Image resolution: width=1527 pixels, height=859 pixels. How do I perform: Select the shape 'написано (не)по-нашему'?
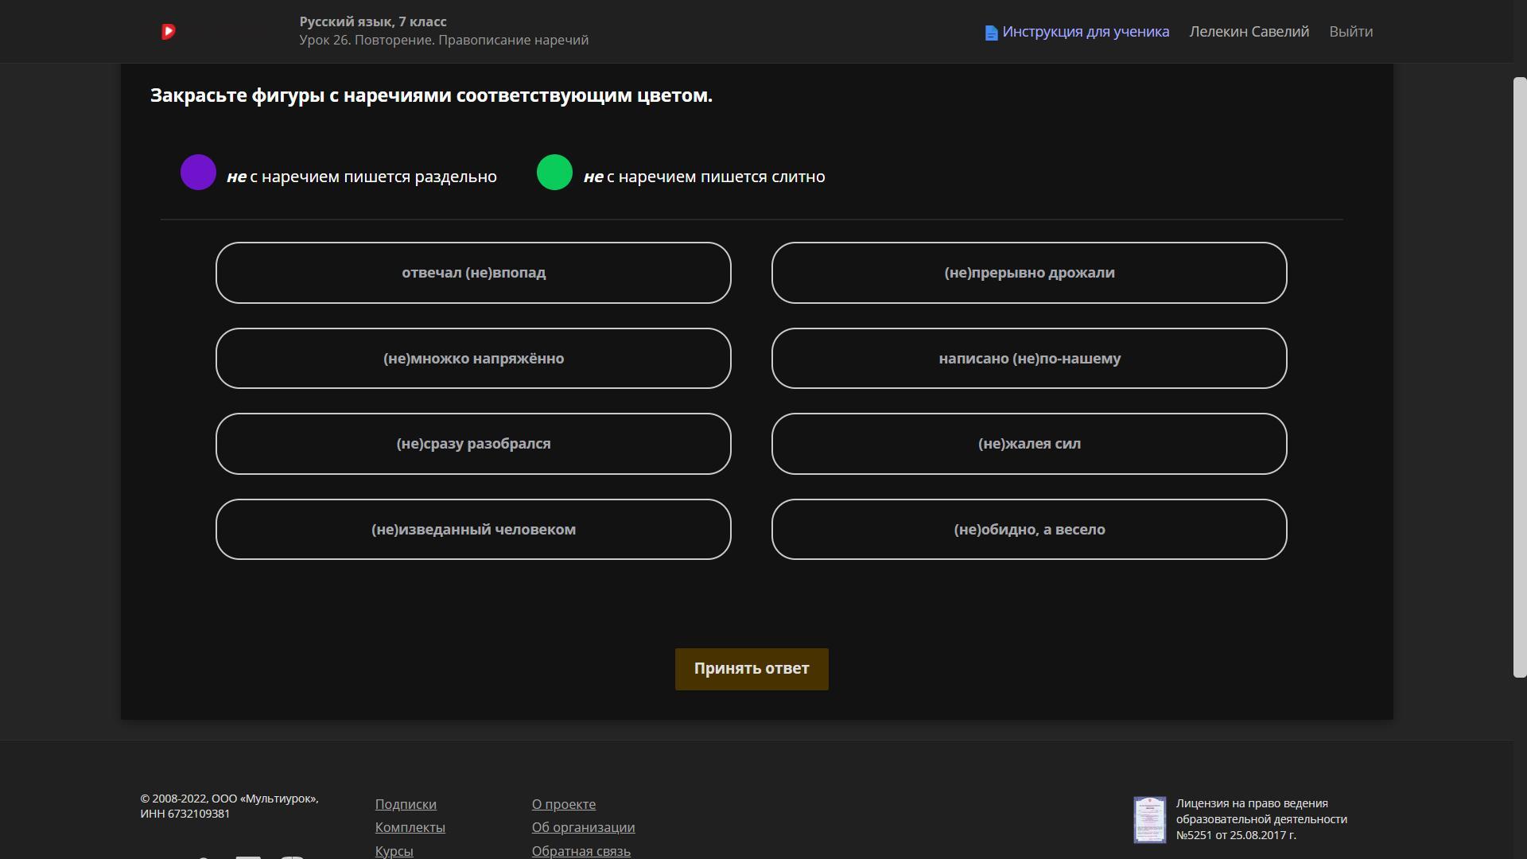[x=1029, y=359]
